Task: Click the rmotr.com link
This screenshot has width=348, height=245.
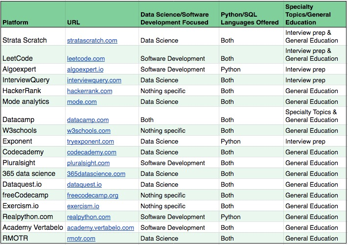Action: [81, 239]
